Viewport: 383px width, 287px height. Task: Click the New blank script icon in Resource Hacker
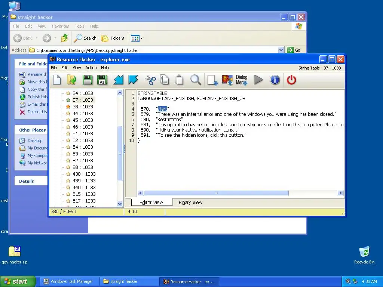57,80
